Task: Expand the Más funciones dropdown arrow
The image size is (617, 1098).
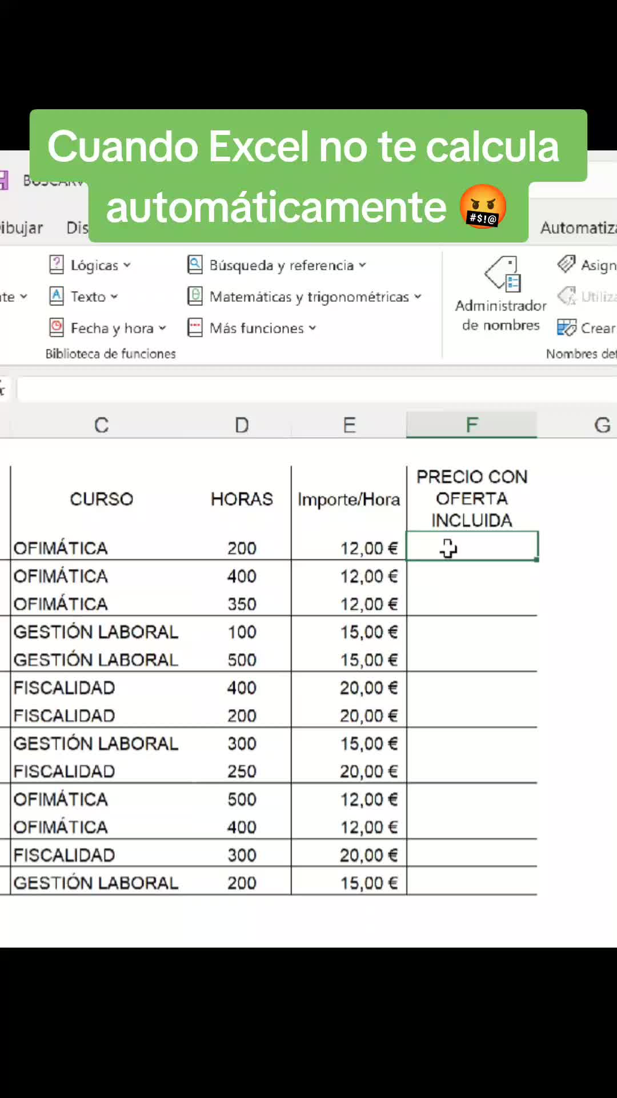Action: pos(312,328)
